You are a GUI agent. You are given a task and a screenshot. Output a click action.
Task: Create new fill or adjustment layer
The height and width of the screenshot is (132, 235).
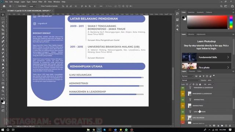pos(218,126)
